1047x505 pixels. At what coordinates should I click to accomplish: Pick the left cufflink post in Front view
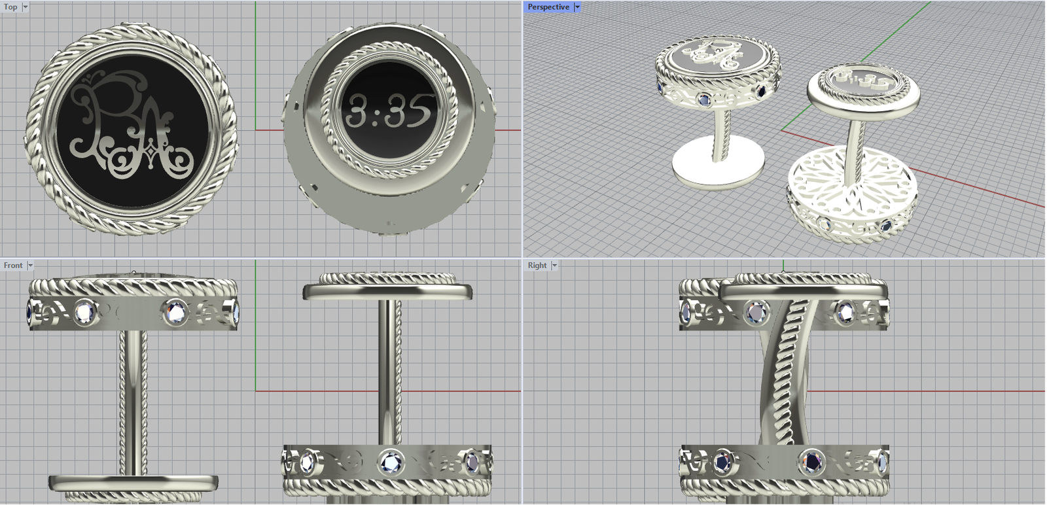click(133, 400)
